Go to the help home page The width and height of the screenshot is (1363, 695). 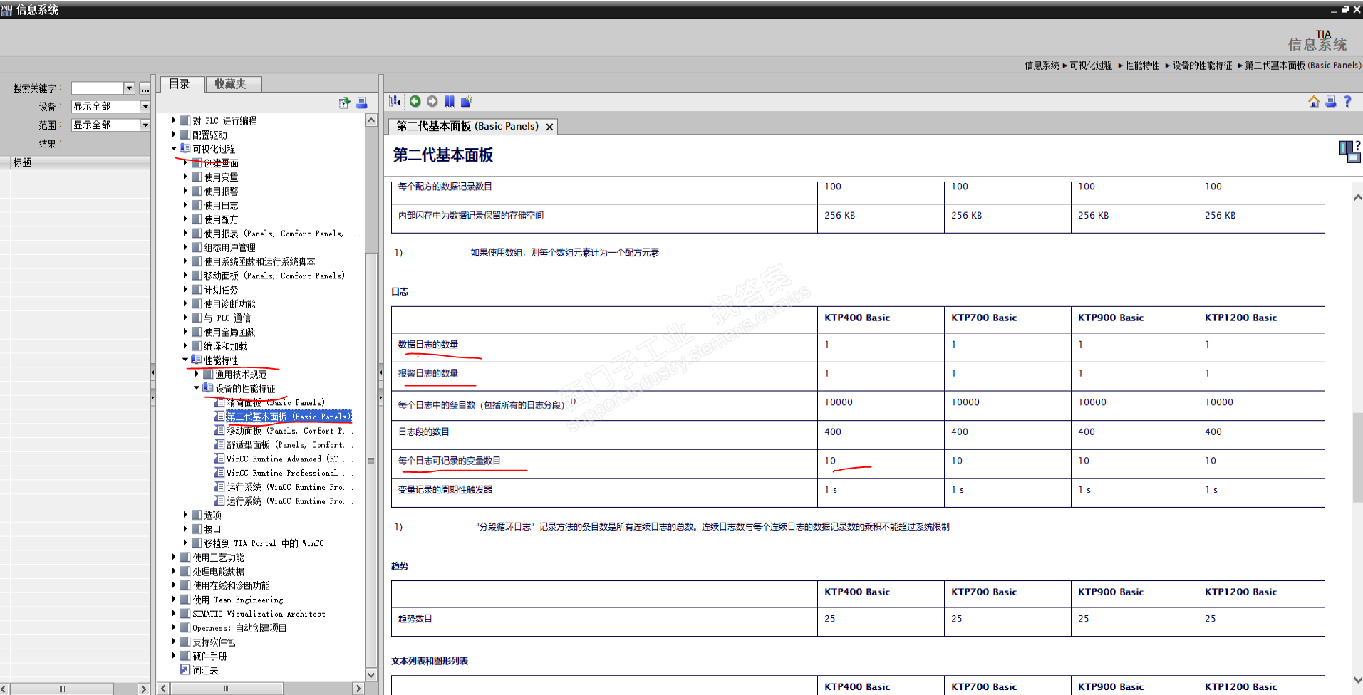click(x=1314, y=101)
